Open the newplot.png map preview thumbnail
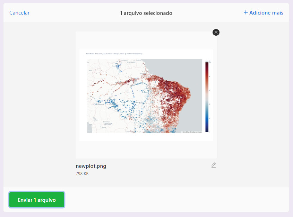Screen dimensions: 293x217 tap(146, 95)
